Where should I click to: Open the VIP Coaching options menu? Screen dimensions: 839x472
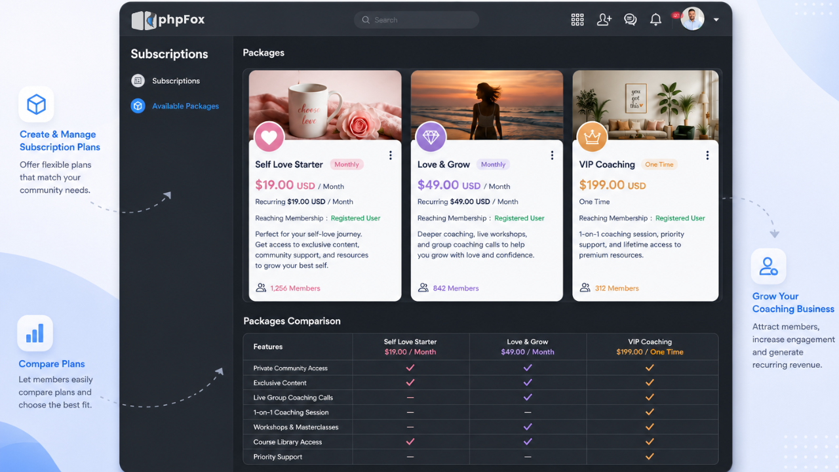(x=707, y=155)
